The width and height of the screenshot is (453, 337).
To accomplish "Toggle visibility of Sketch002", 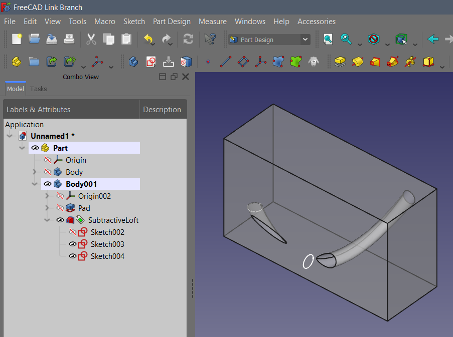I will (x=72, y=232).
